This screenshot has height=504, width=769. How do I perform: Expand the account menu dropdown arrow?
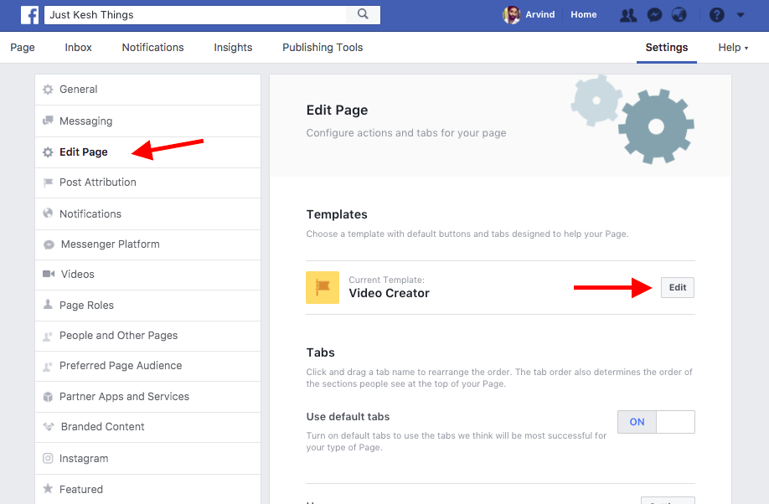point(741,15)
